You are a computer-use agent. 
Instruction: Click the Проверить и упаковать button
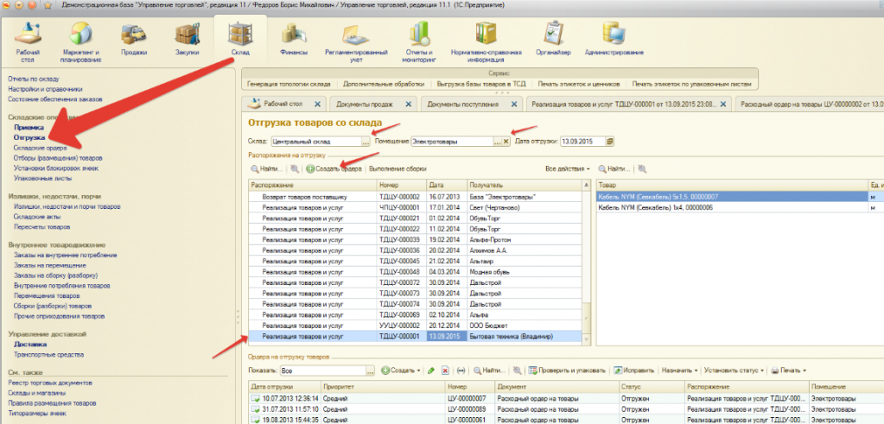(566, 370)
